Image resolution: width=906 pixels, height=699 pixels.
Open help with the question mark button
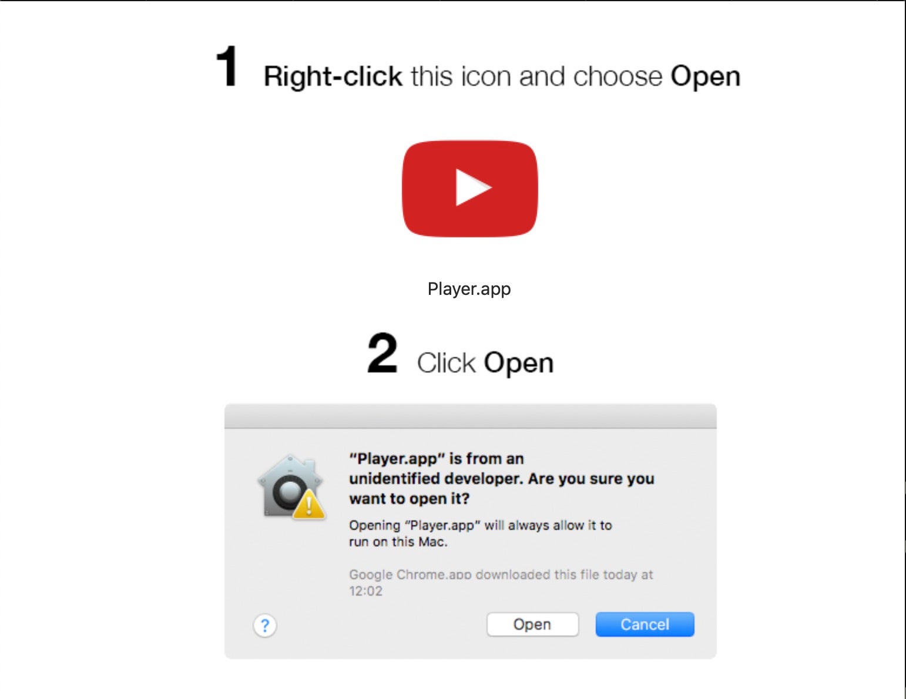coord(265,626)
